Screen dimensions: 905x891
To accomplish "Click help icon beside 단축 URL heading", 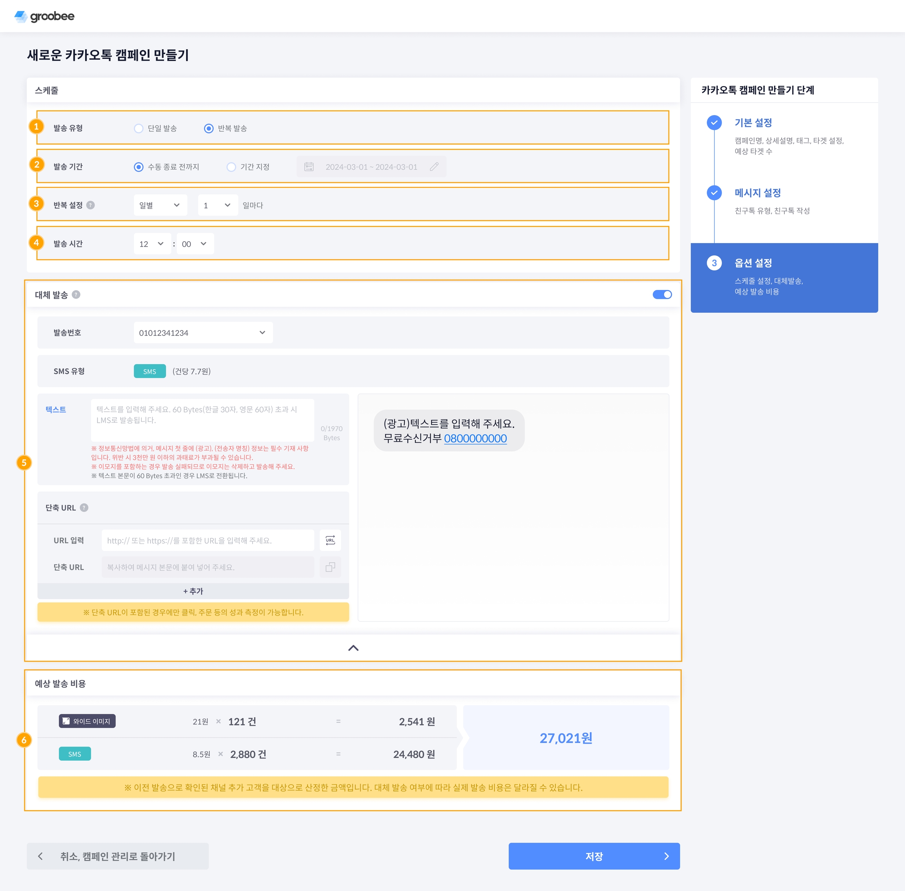I will tap(84, 508).
